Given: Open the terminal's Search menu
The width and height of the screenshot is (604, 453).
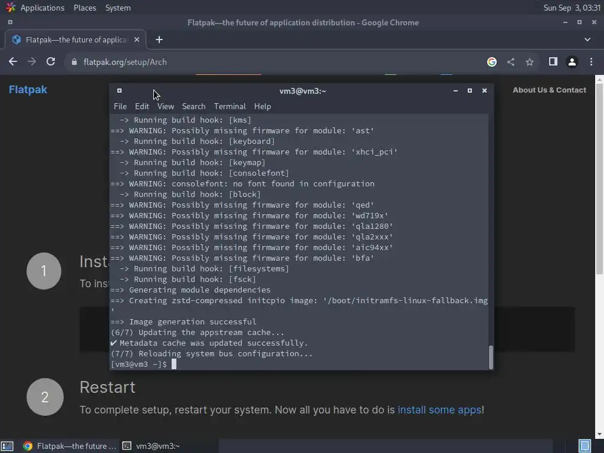Looking at the screenshot, I should (193, 106).
